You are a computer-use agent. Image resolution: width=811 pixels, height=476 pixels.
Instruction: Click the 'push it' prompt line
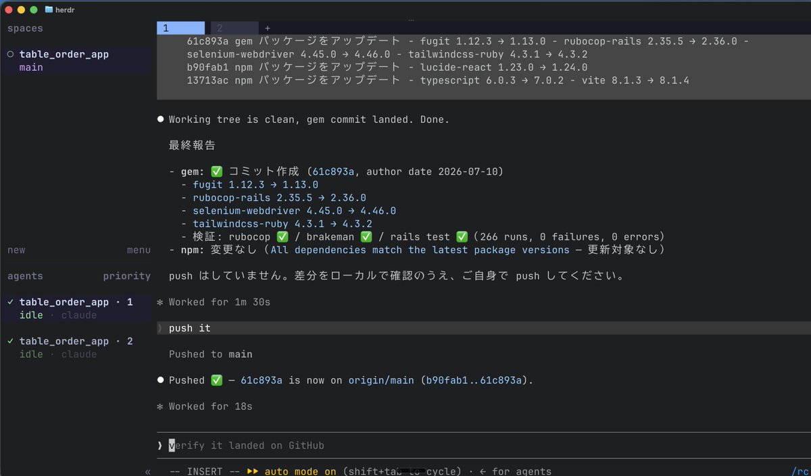pyautogui.click(x=483, y=328)
